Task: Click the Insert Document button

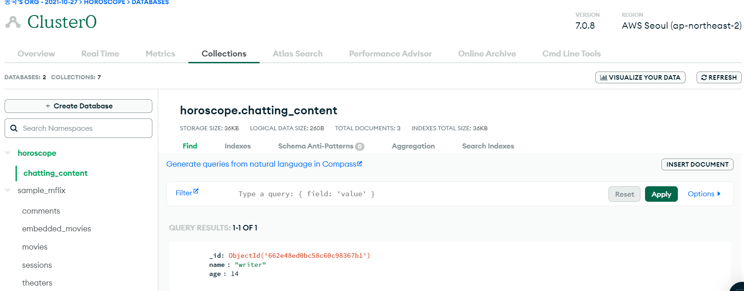Action: coord(697,164)
